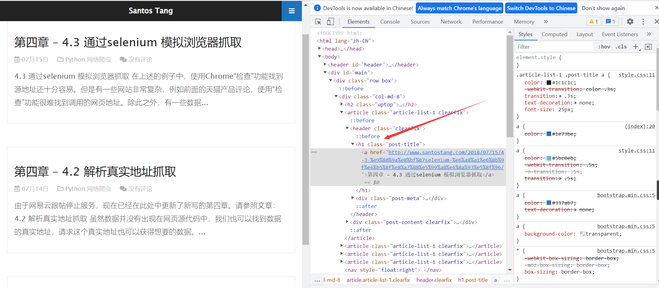Collapse the div id="main" node
The height and width of the screenshot is (288, 659).
[x=325, y=72]
